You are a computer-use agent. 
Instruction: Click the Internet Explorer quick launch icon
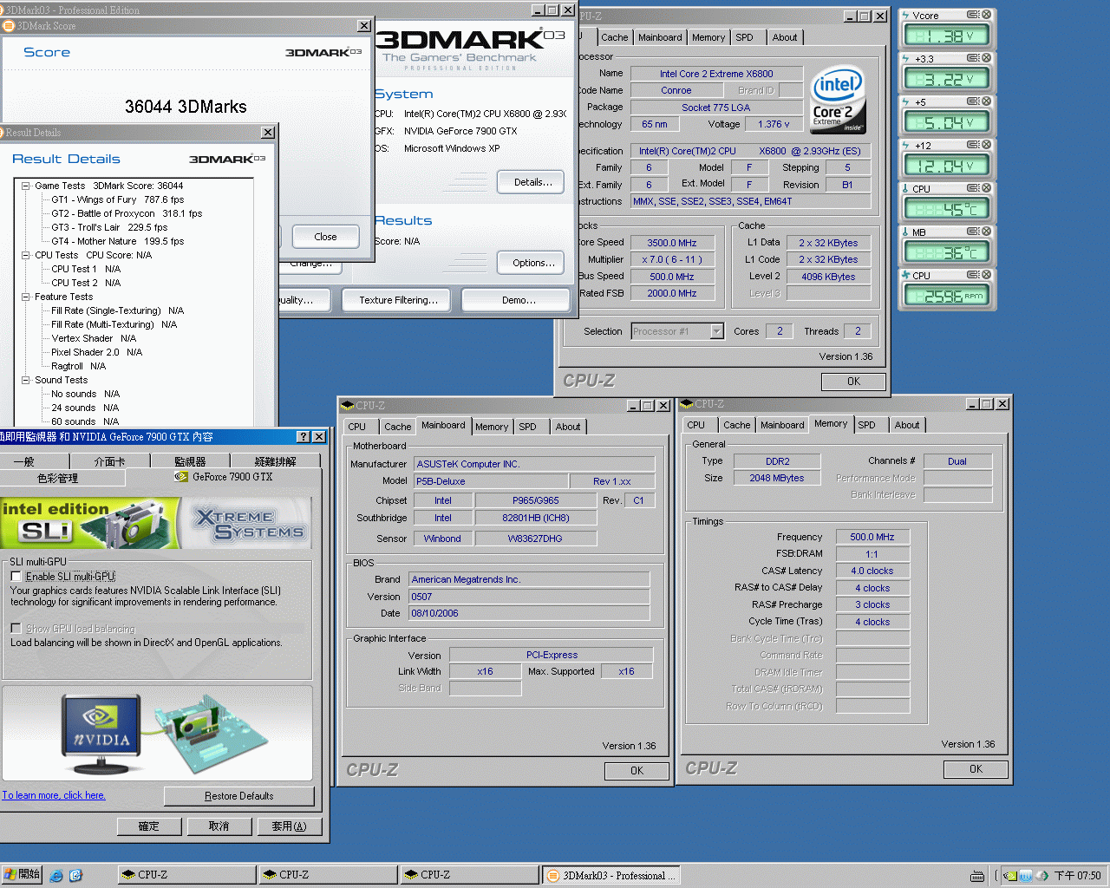pos(56,876)
